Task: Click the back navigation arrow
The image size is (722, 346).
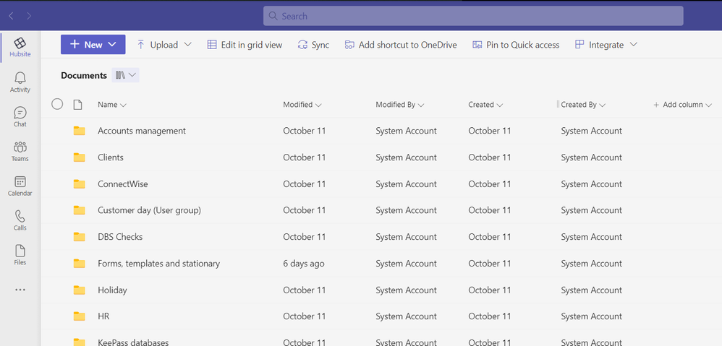Action: [11, 16]
